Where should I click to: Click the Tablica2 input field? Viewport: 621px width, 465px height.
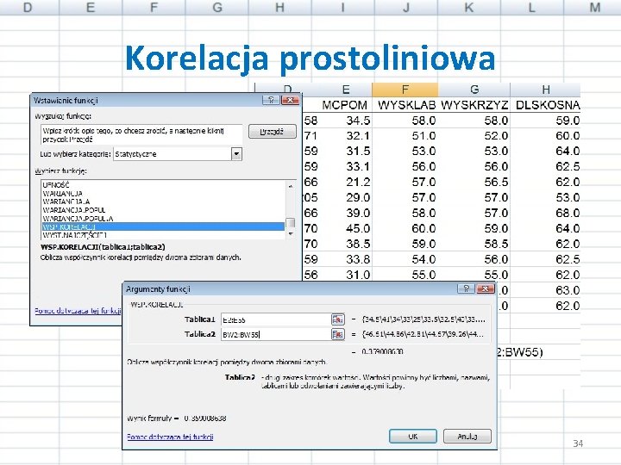(x=276, y=334)
